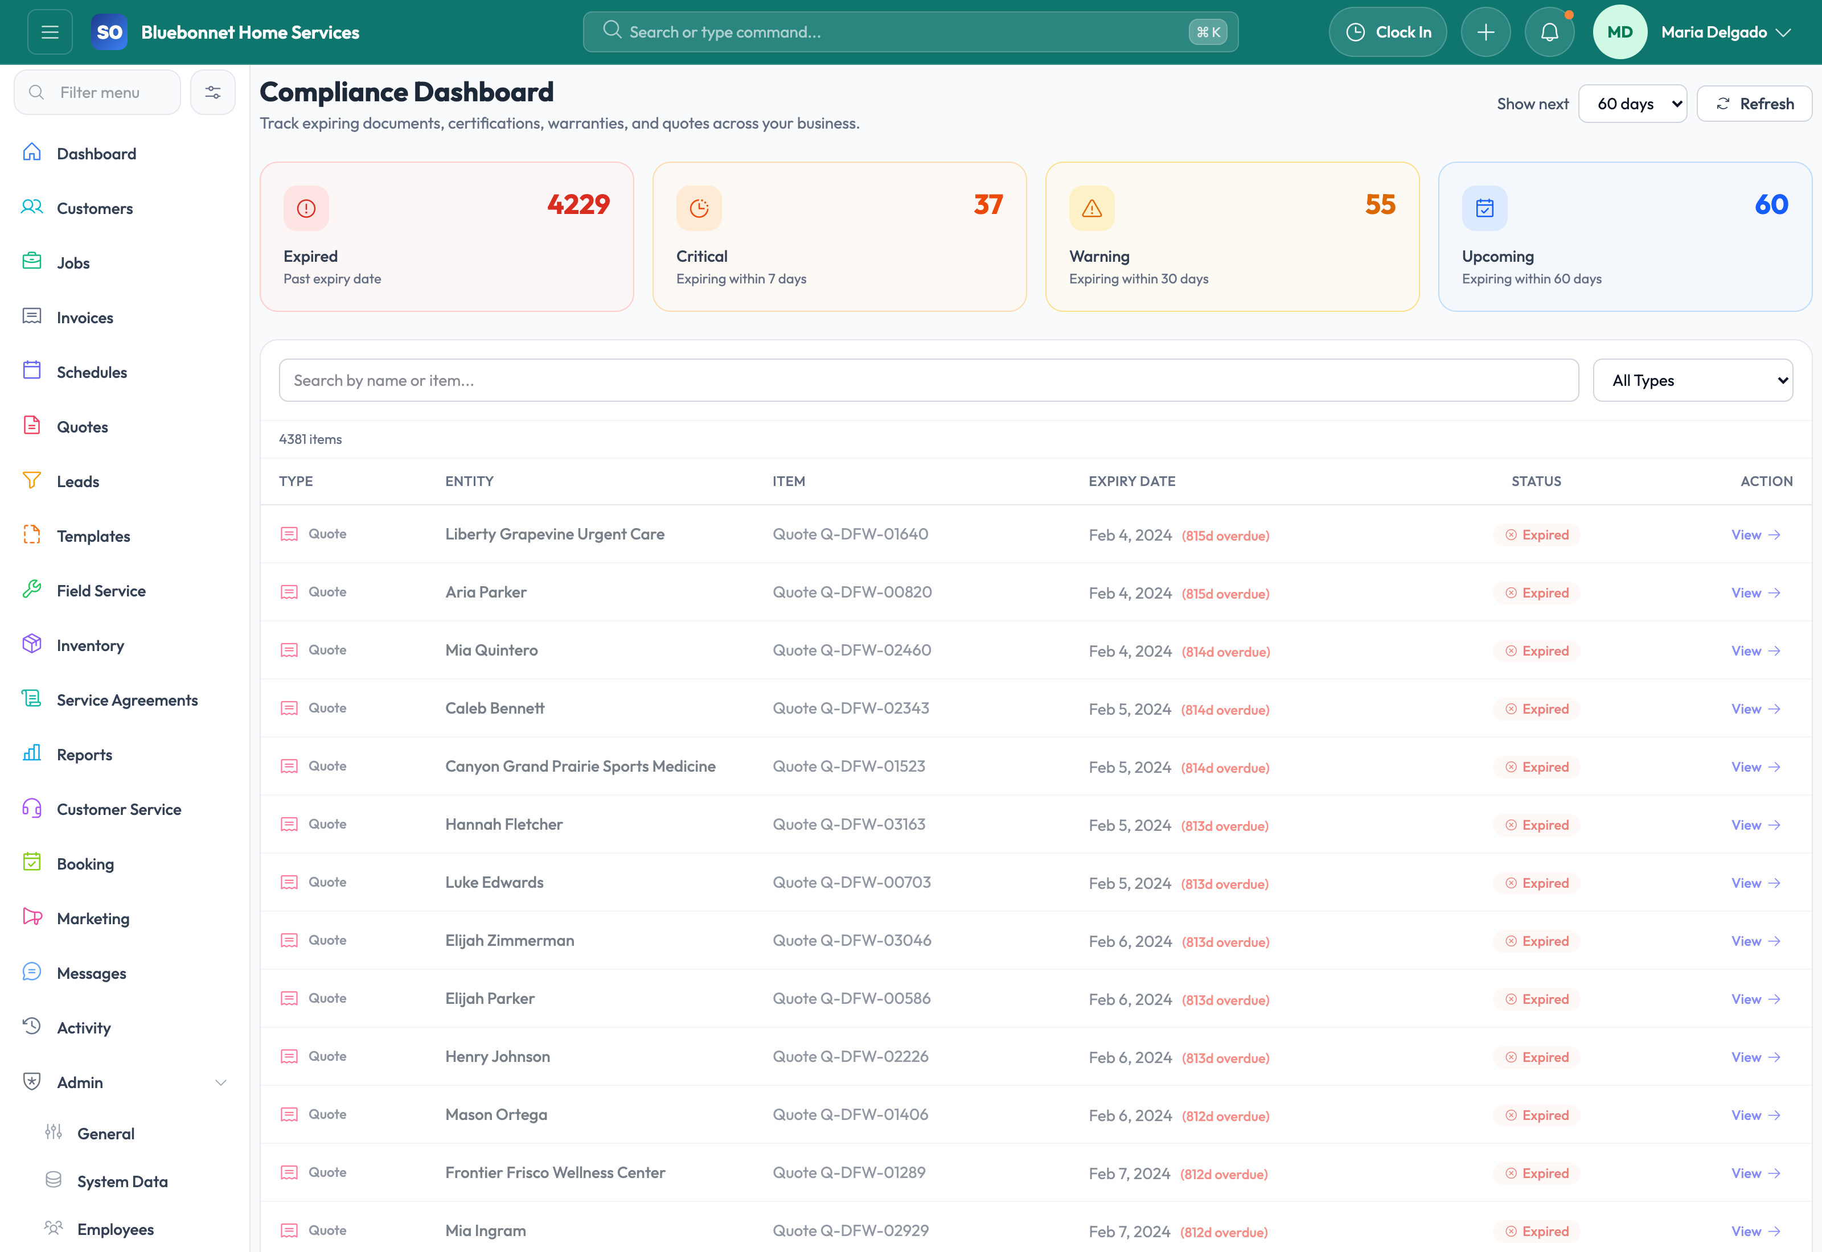Click the Inventory box icon
Viewport: 1822px width, 1252px height.
pyautogui.click(x=31, y=644)
